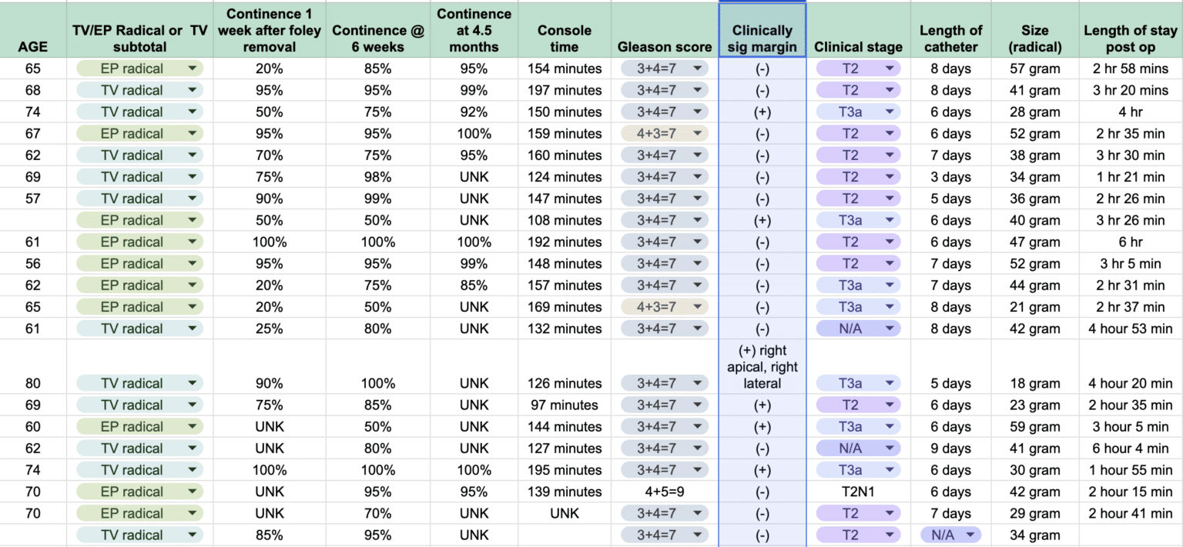The height and width of the screenshot is (547, 1183).
Task: Open Clinical stage dropdown in the 28 gram row
Action: tap(890, 112)
